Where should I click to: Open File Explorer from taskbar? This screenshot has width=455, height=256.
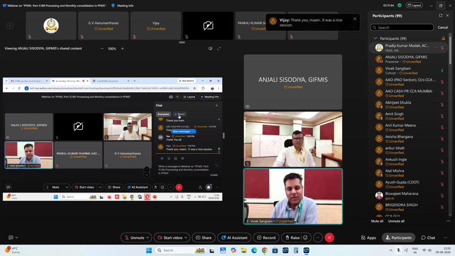click(244, 250)
